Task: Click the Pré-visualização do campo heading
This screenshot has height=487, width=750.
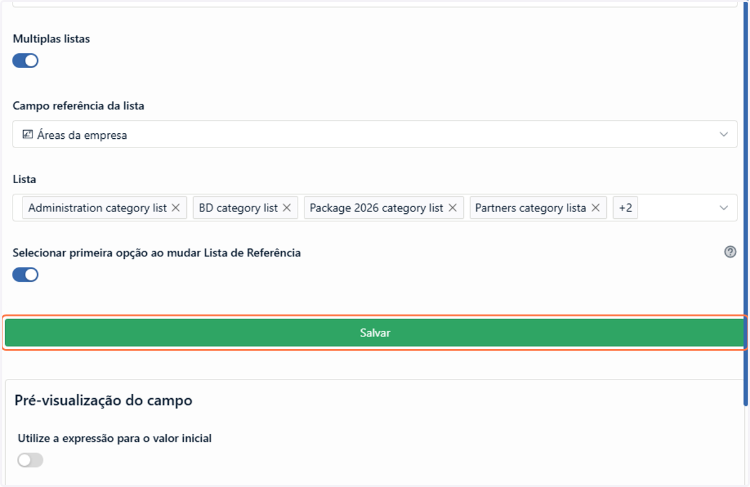Action: (103, 401)
